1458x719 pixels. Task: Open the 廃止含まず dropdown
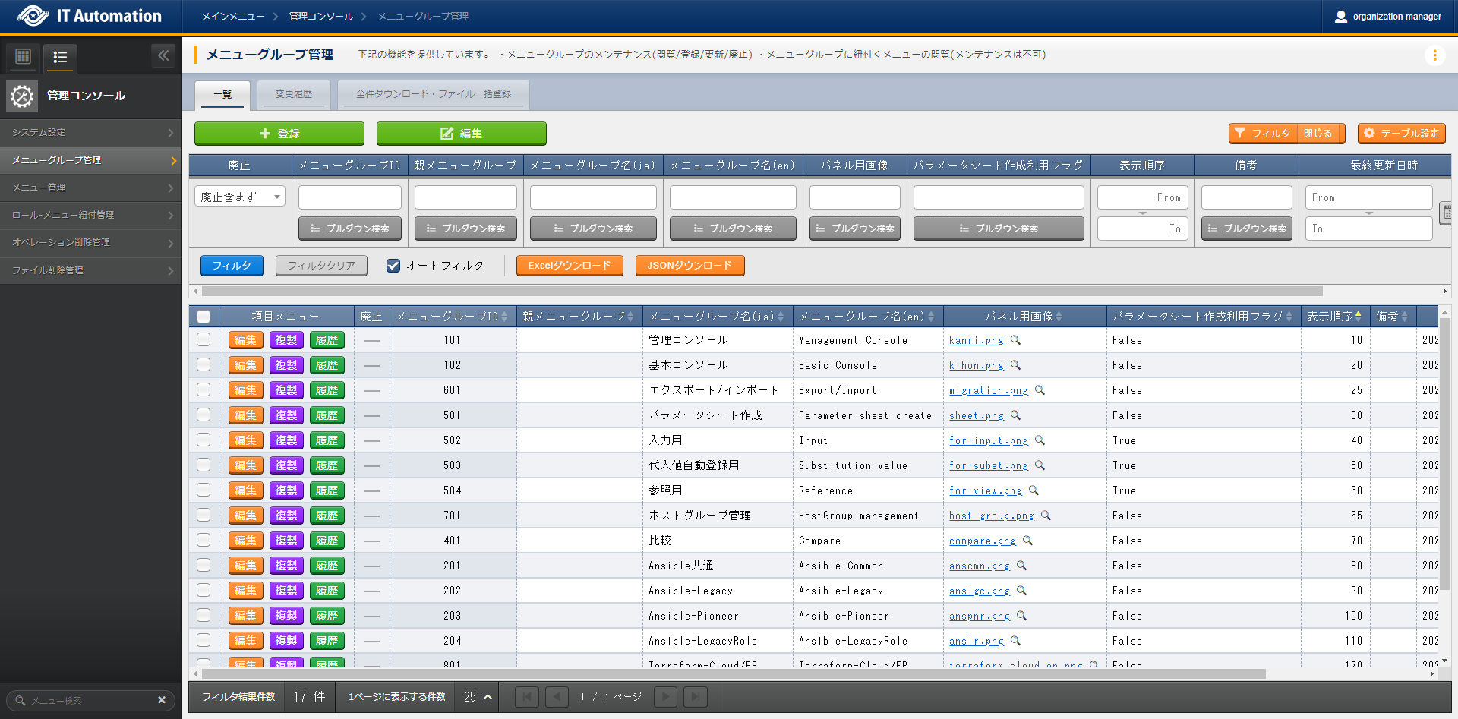[x=240, y=197]
